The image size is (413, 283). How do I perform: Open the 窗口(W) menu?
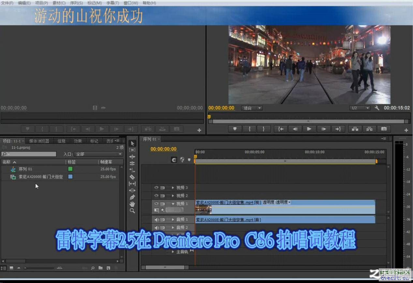point(131,3)
